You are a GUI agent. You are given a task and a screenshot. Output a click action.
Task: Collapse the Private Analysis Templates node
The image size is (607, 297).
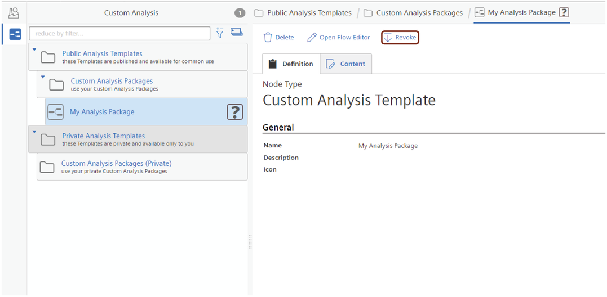[34, 132]
